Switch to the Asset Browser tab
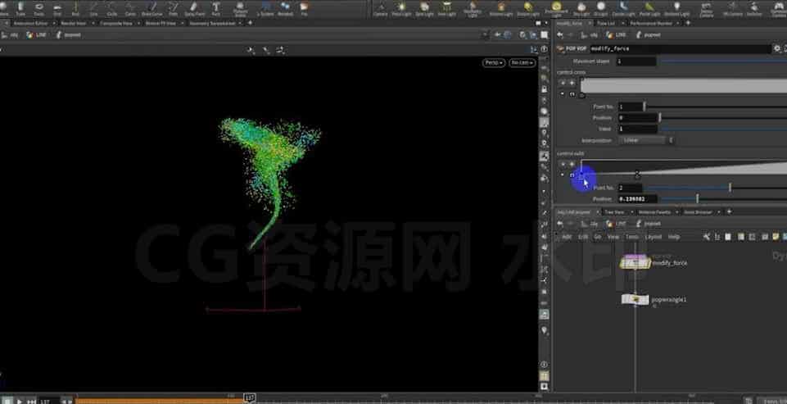The height and width of the screenshot is (404, 787). point(698,212)
